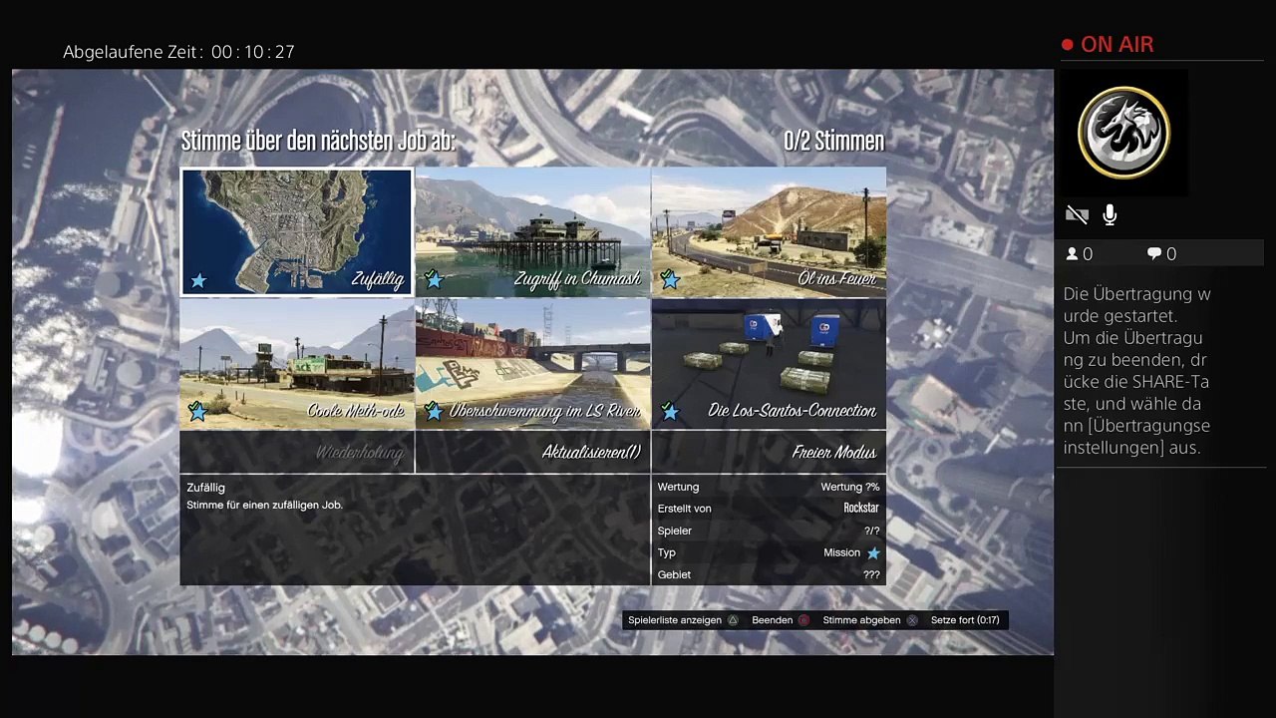Click the red ON AIR recording dot

pos(1068,45)
